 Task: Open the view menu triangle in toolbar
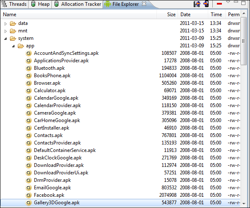228,2
